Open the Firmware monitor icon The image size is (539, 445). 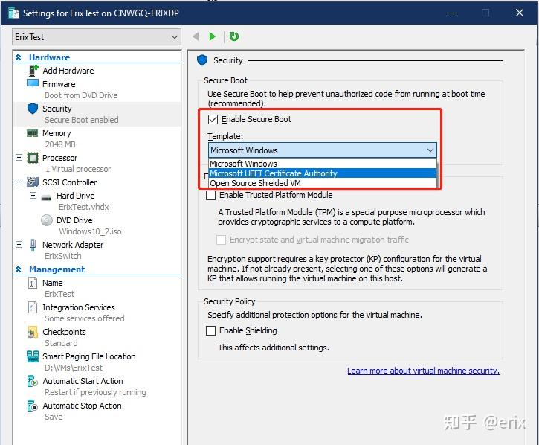point(33,83)
